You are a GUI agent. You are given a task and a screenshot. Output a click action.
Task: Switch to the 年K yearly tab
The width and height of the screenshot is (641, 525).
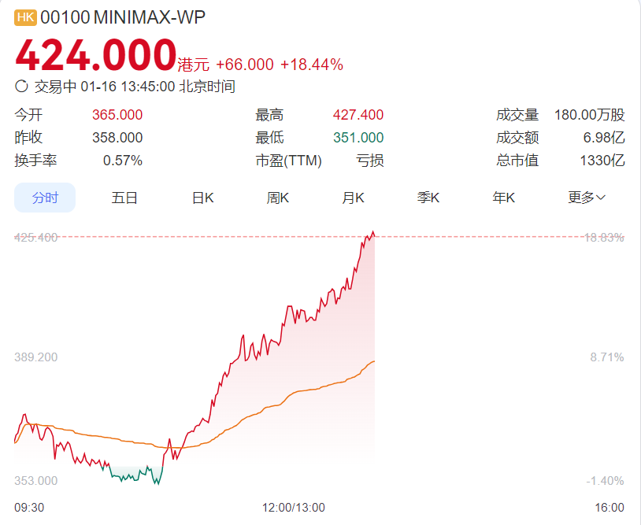click(504, 198)
